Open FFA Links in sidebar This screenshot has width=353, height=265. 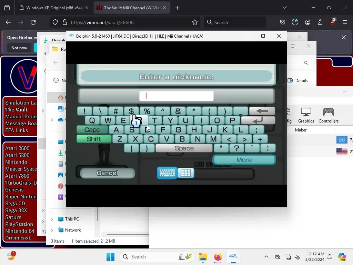click(17, 130)
